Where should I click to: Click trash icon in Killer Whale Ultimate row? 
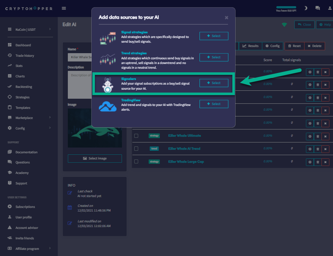coord(317,136)
